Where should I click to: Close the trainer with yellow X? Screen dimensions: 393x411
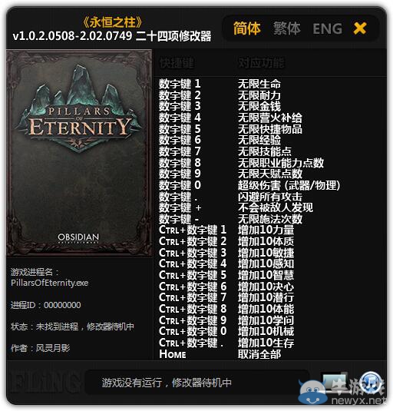click(x=360, y=28)
